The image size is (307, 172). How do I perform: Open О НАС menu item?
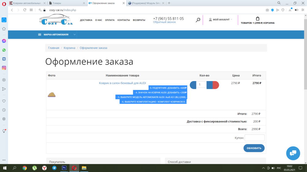tap(99, 20)
